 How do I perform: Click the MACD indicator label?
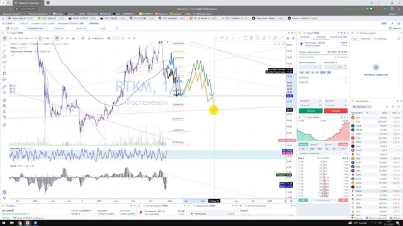[x=13, y=166]
